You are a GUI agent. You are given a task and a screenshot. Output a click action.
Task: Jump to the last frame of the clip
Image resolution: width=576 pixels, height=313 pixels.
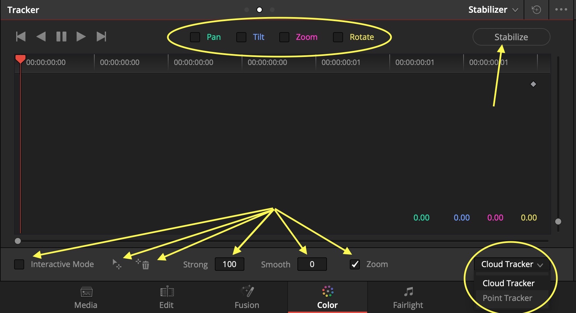click(102, 37)
